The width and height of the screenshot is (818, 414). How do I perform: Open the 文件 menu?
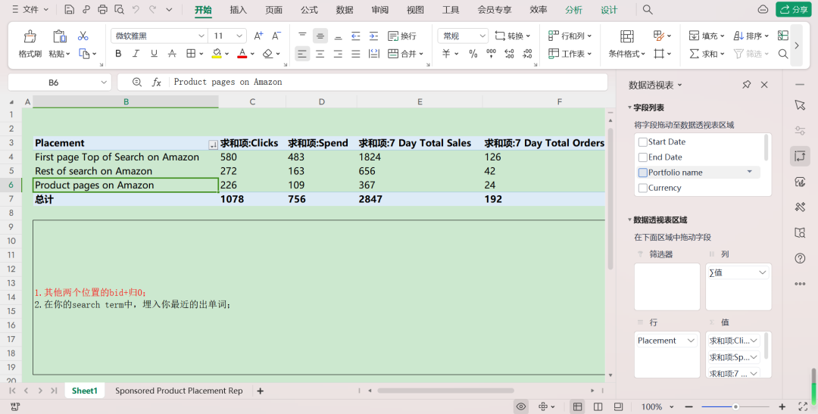pos(30,9)
